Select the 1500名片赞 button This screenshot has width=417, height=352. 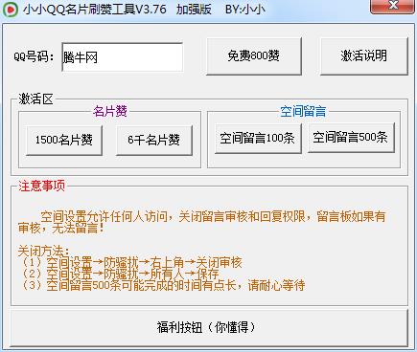tap(64, 141)
